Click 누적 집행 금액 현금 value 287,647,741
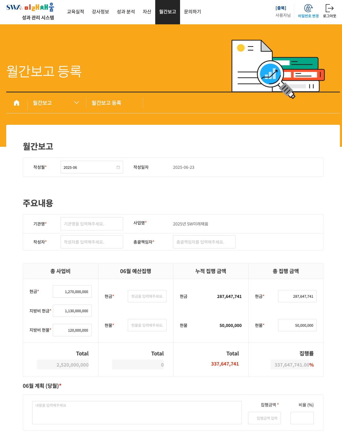 pos(229,296)
